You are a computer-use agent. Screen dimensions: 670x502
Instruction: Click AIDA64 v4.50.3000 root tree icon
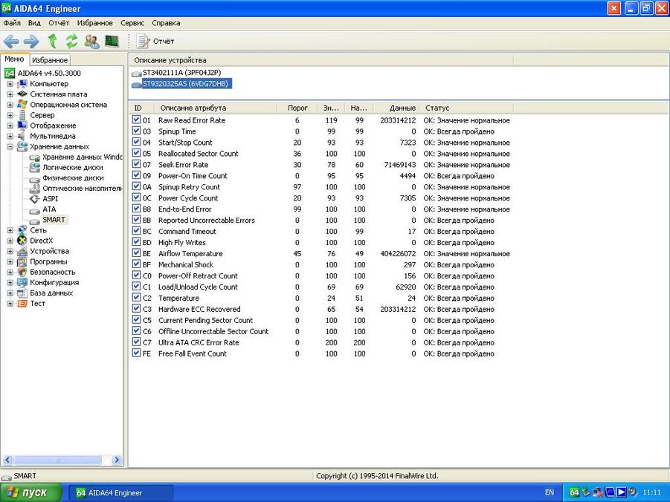pyautogui.click(x=10, y=73)
